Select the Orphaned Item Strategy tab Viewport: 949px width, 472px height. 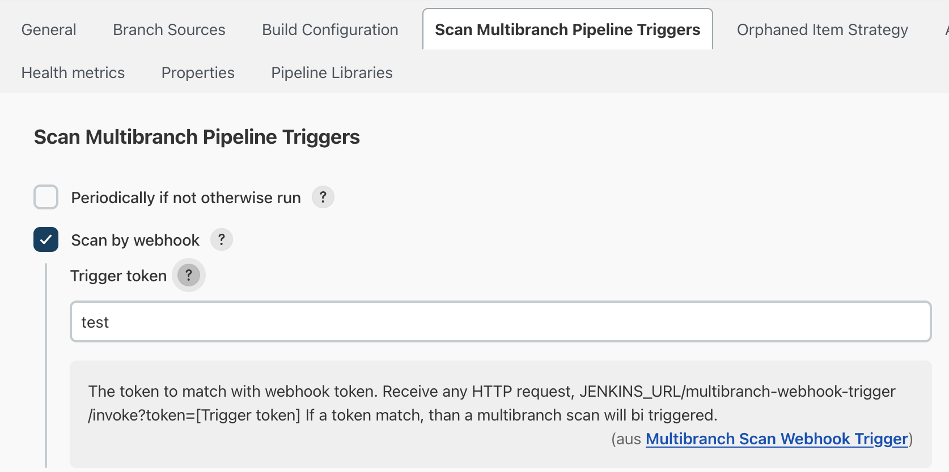coord(821,29)
